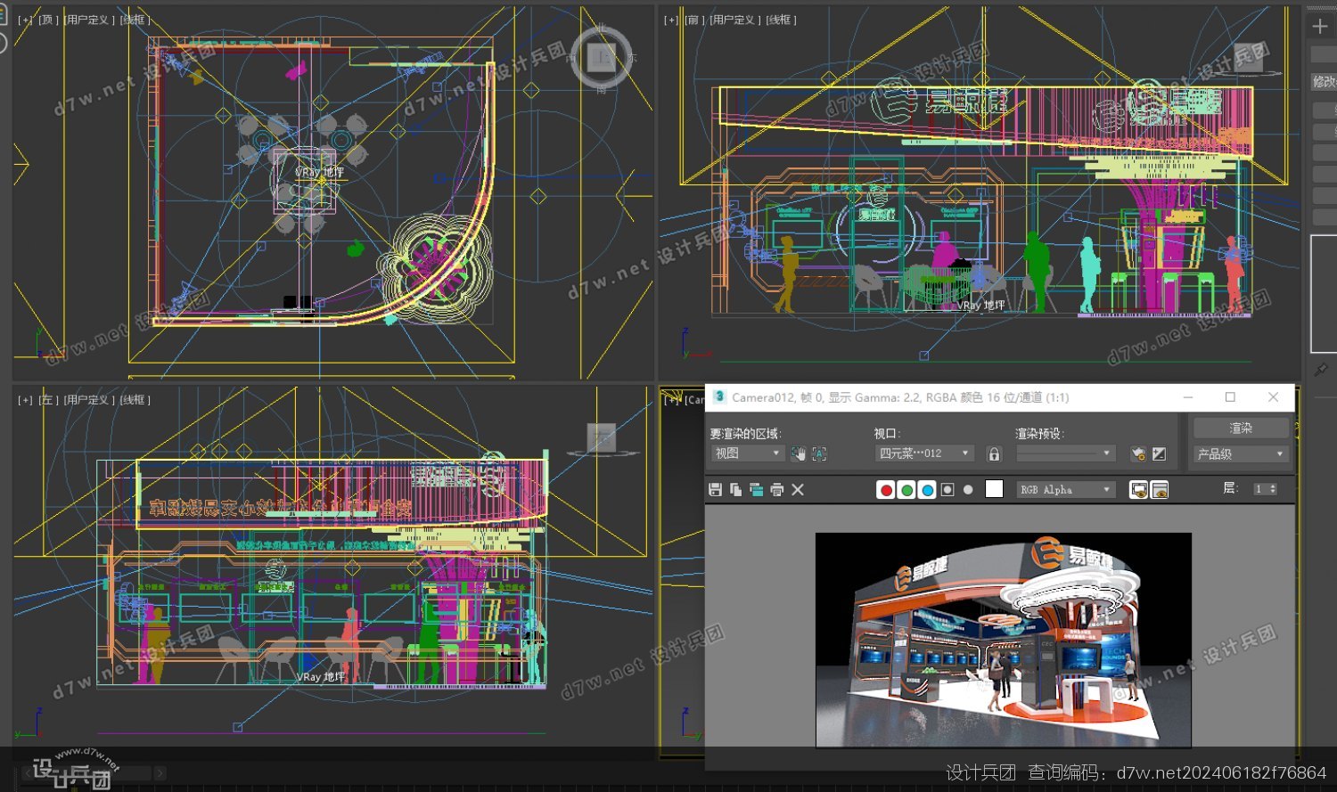Image resolution: width=1337 pixels, height=792 pixels.
Task: Select the VRay 地坪 label in the top viewport
Action: [x=319, y=172]
